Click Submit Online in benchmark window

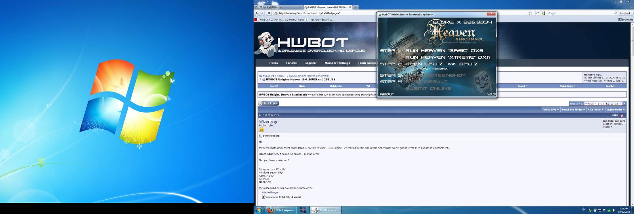pos(428,88)
